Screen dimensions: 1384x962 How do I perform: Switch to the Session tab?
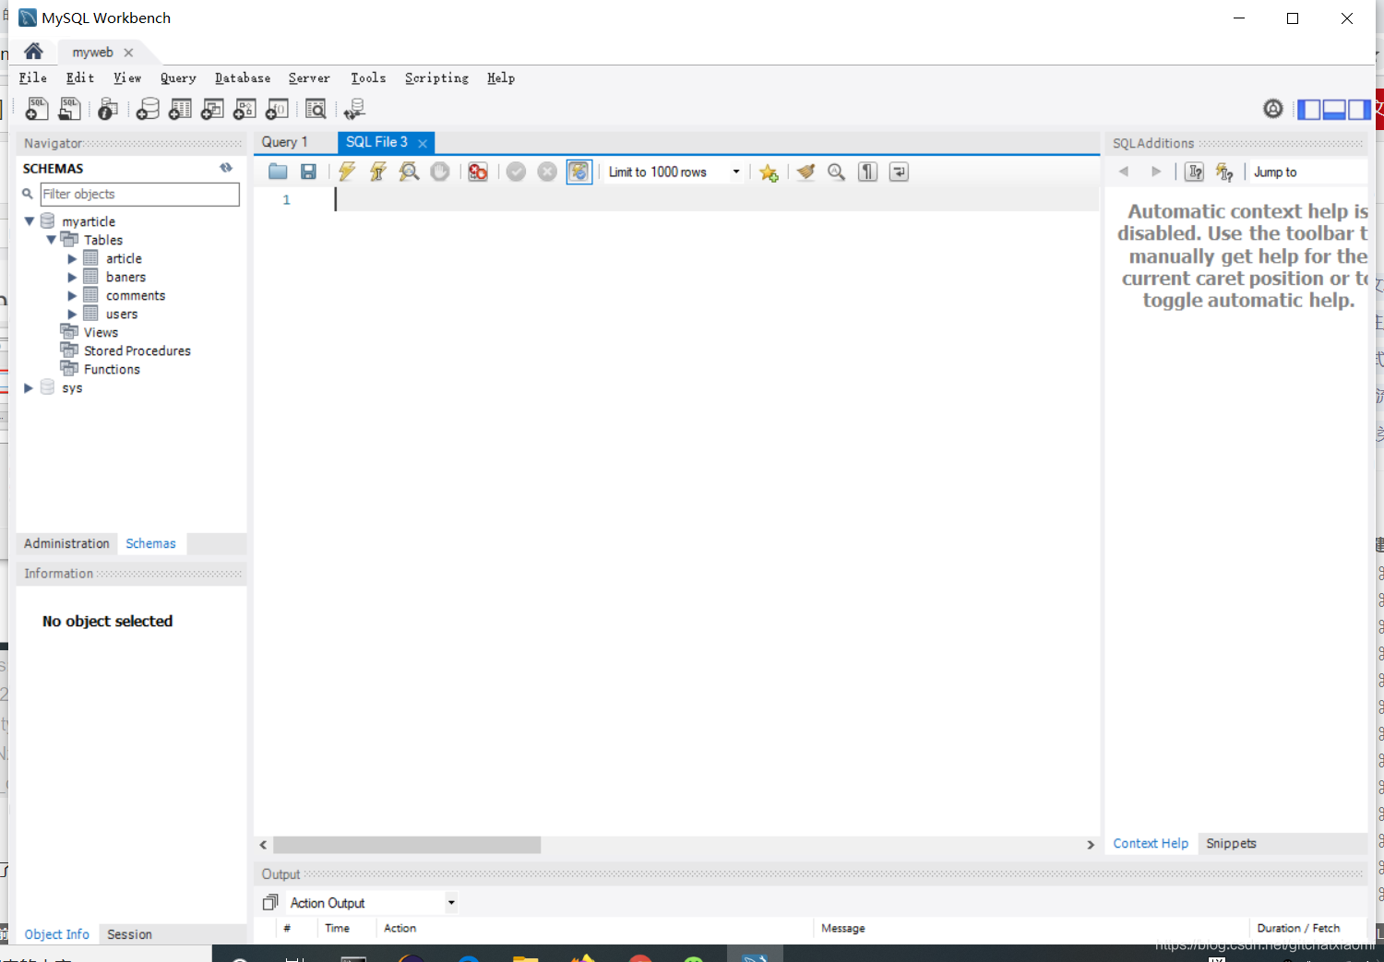(x=129, y=934)
